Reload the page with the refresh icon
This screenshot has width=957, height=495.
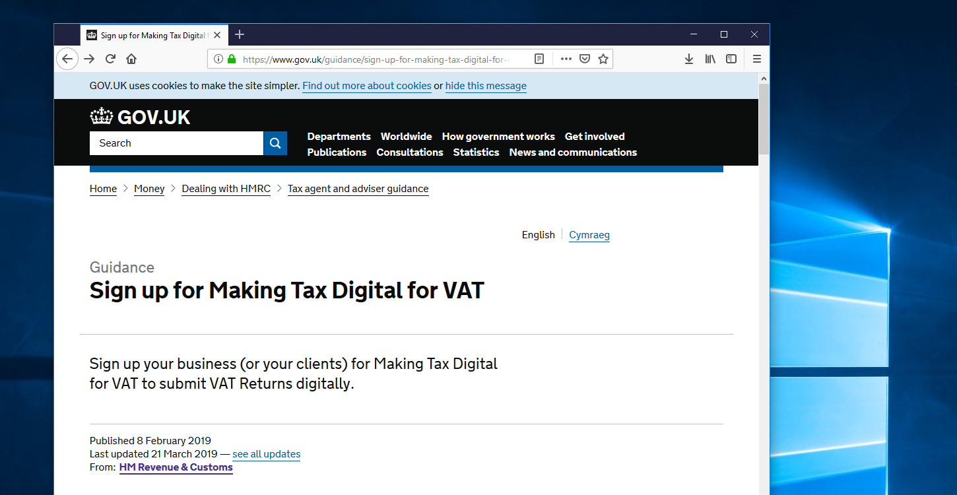tap(110, 59)
